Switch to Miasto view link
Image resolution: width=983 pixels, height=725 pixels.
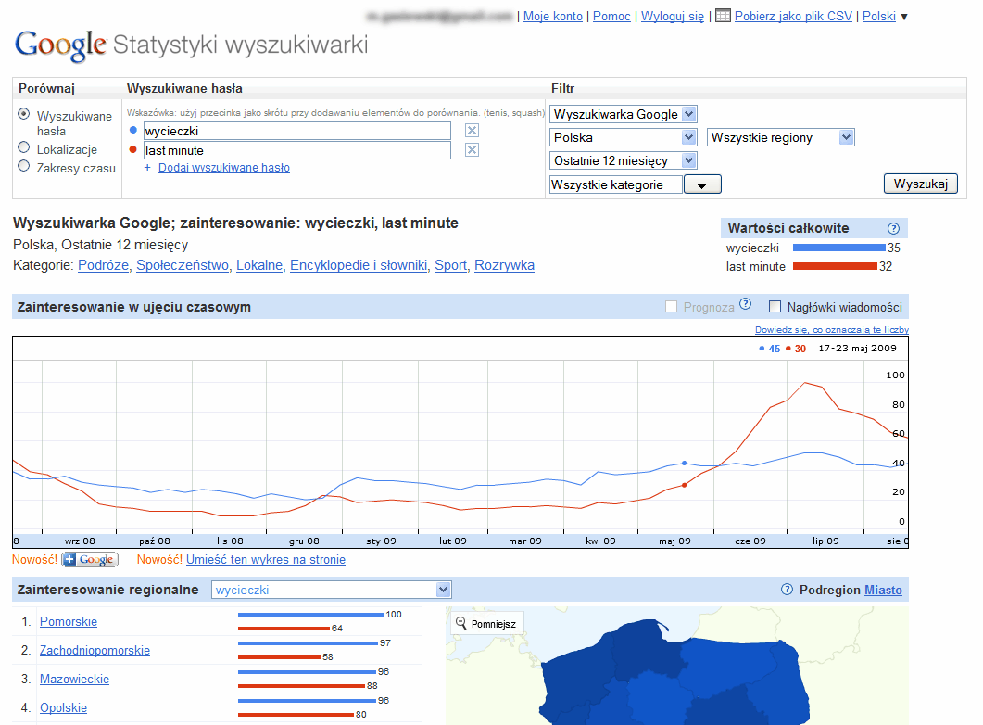883,590
